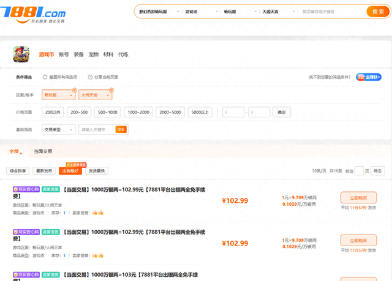Open the 大闹天宫 server dropdown in search bar
392x281 pixels.
click(279, 12)
